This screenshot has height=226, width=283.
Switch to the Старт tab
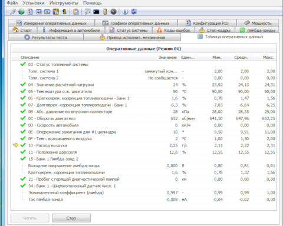click(x=22, y=30)
